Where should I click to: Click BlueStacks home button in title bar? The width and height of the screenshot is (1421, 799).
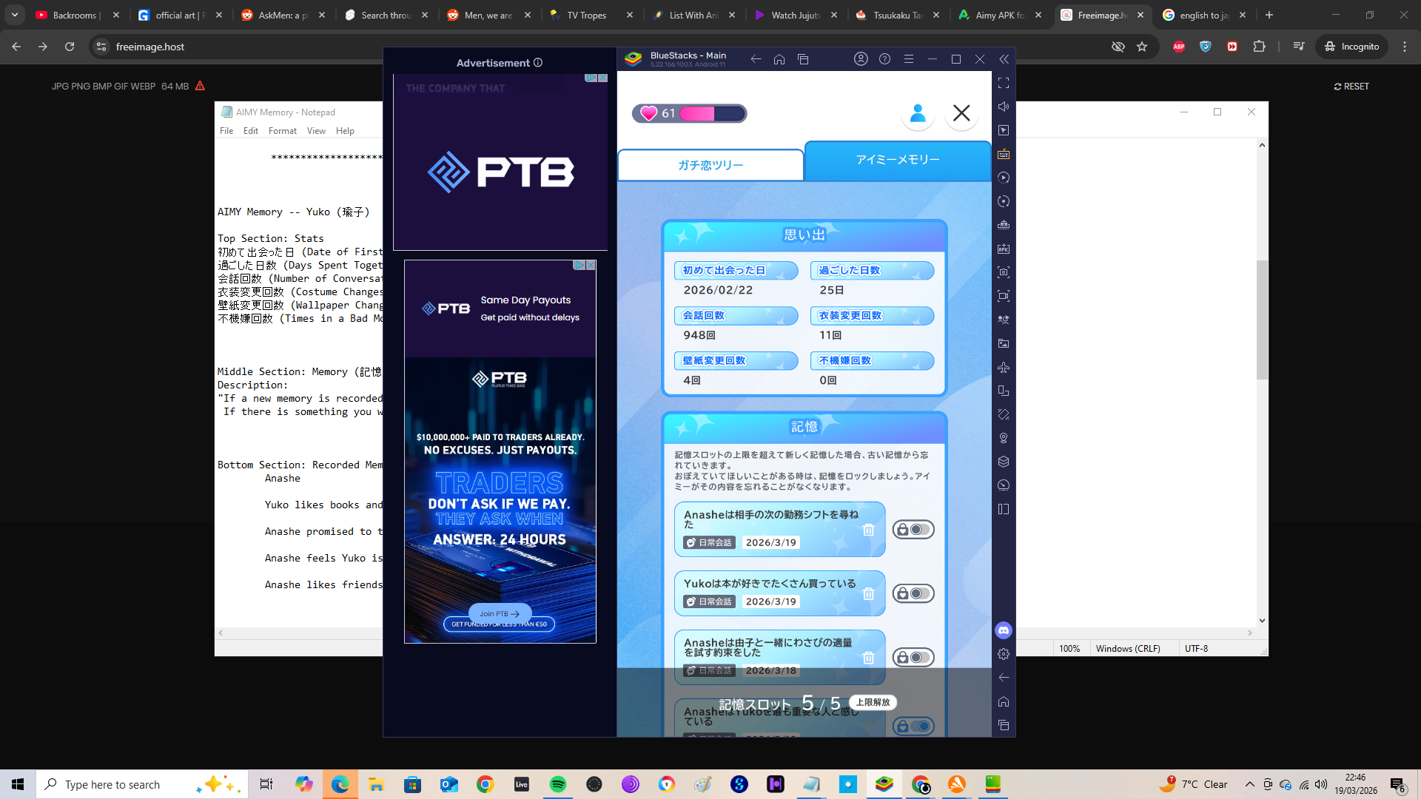pyautogui.click(x=779, y=59)
